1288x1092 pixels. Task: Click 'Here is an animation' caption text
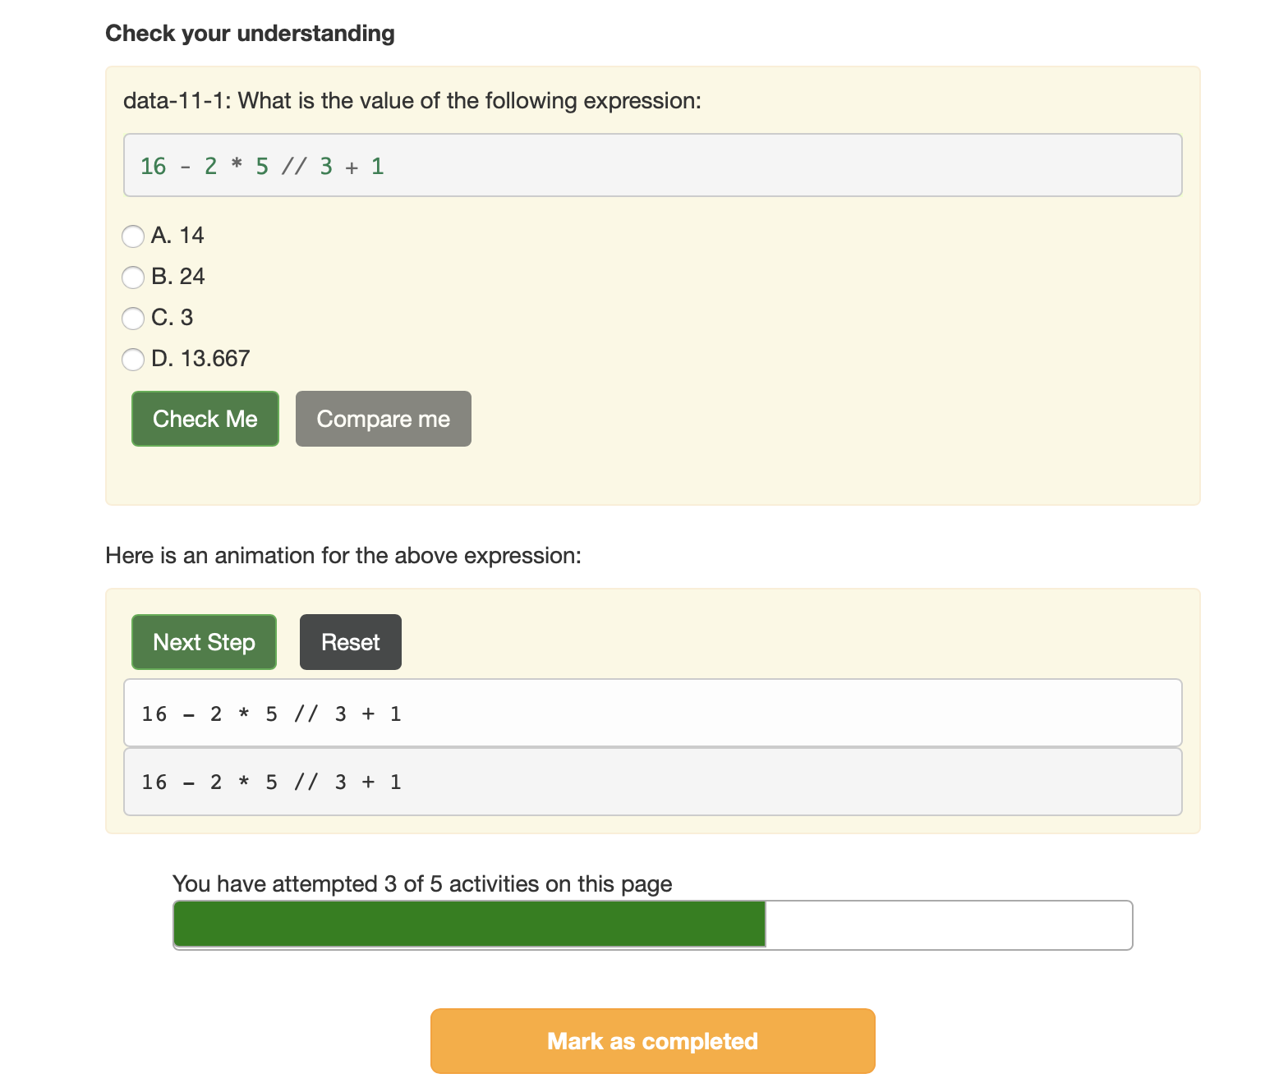click(x=343, y=556)
